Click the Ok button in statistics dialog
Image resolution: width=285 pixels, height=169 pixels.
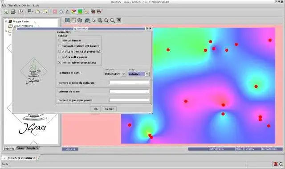pyautogui.click(x=96, y=109)
